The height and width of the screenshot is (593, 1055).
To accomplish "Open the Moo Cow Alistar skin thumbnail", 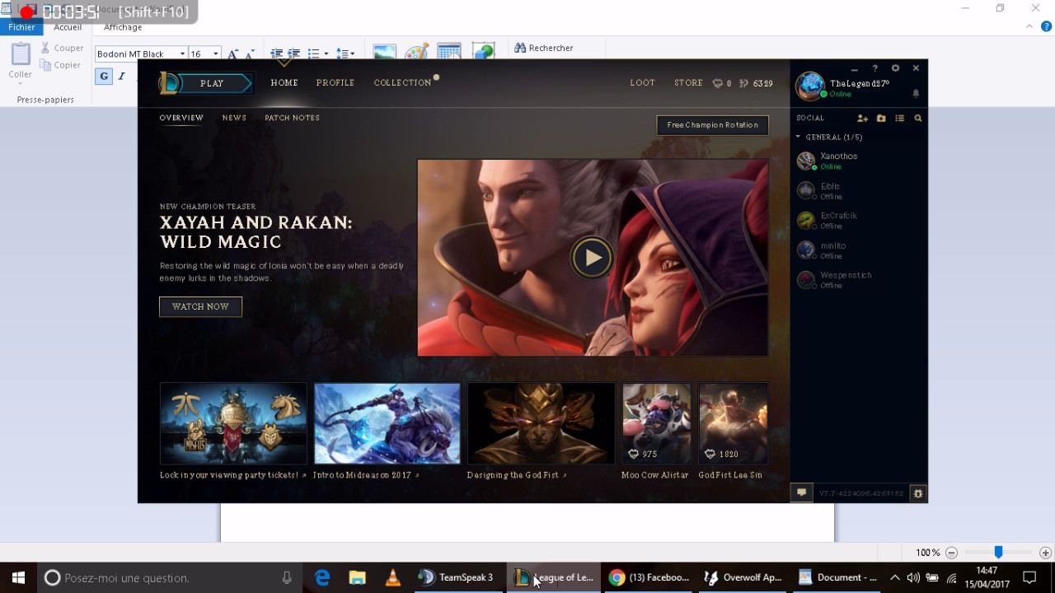I will pyautogui.click(x=656, y=423).
